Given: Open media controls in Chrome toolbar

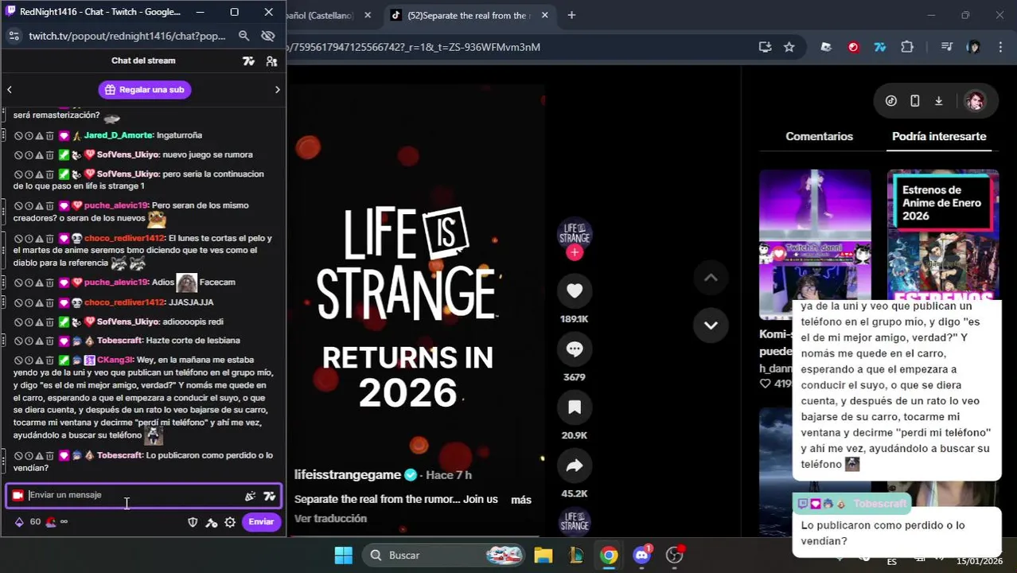Looking at the screenshot, I should pyautogui.click(x=946, y=47).
